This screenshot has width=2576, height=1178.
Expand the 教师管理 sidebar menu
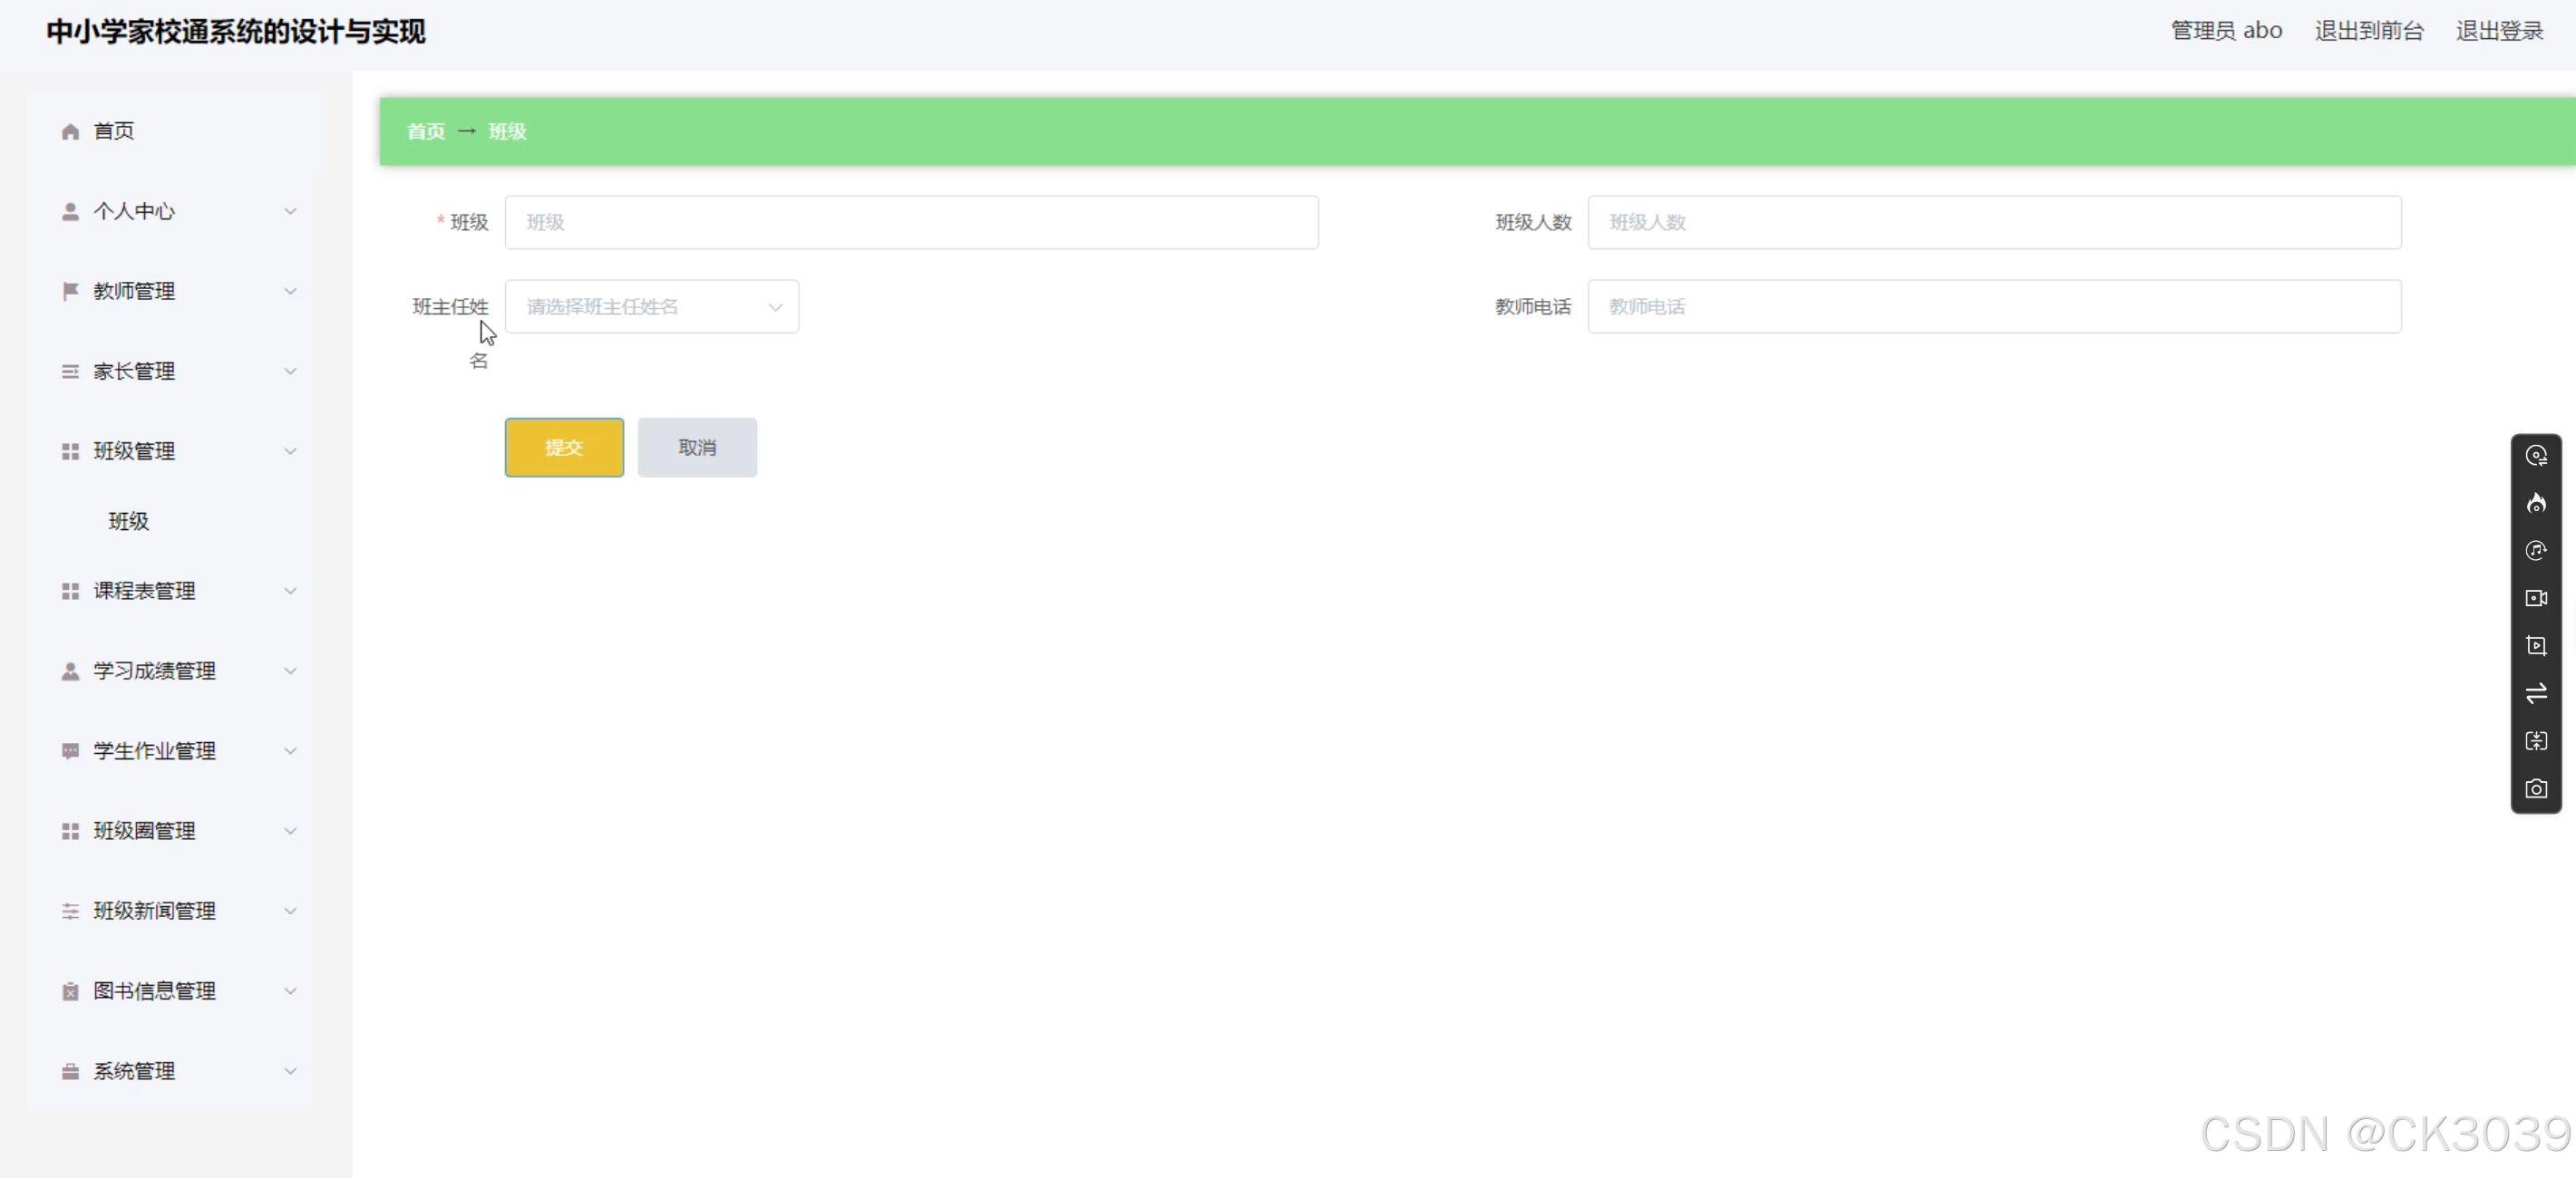click(178, 291)
